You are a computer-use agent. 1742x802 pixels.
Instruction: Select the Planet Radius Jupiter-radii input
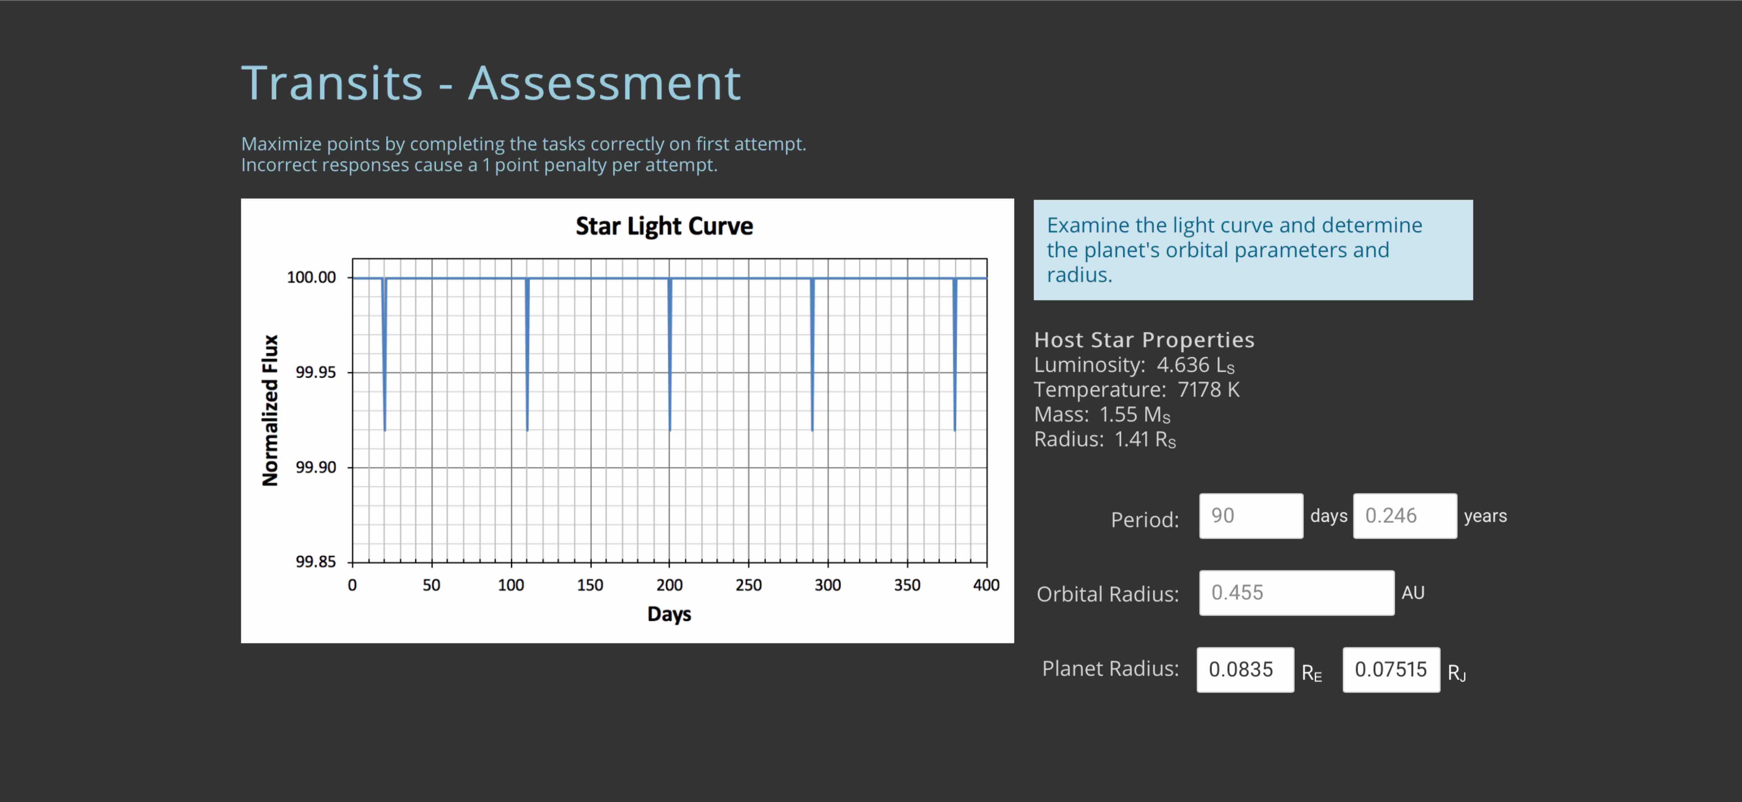point(1390,669)
